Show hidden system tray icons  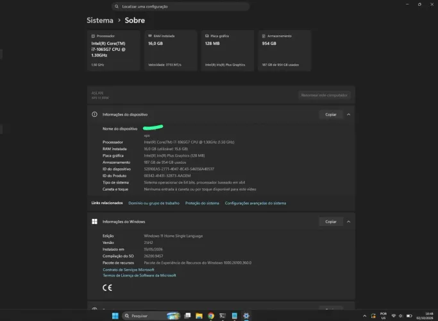click(364, 316)
